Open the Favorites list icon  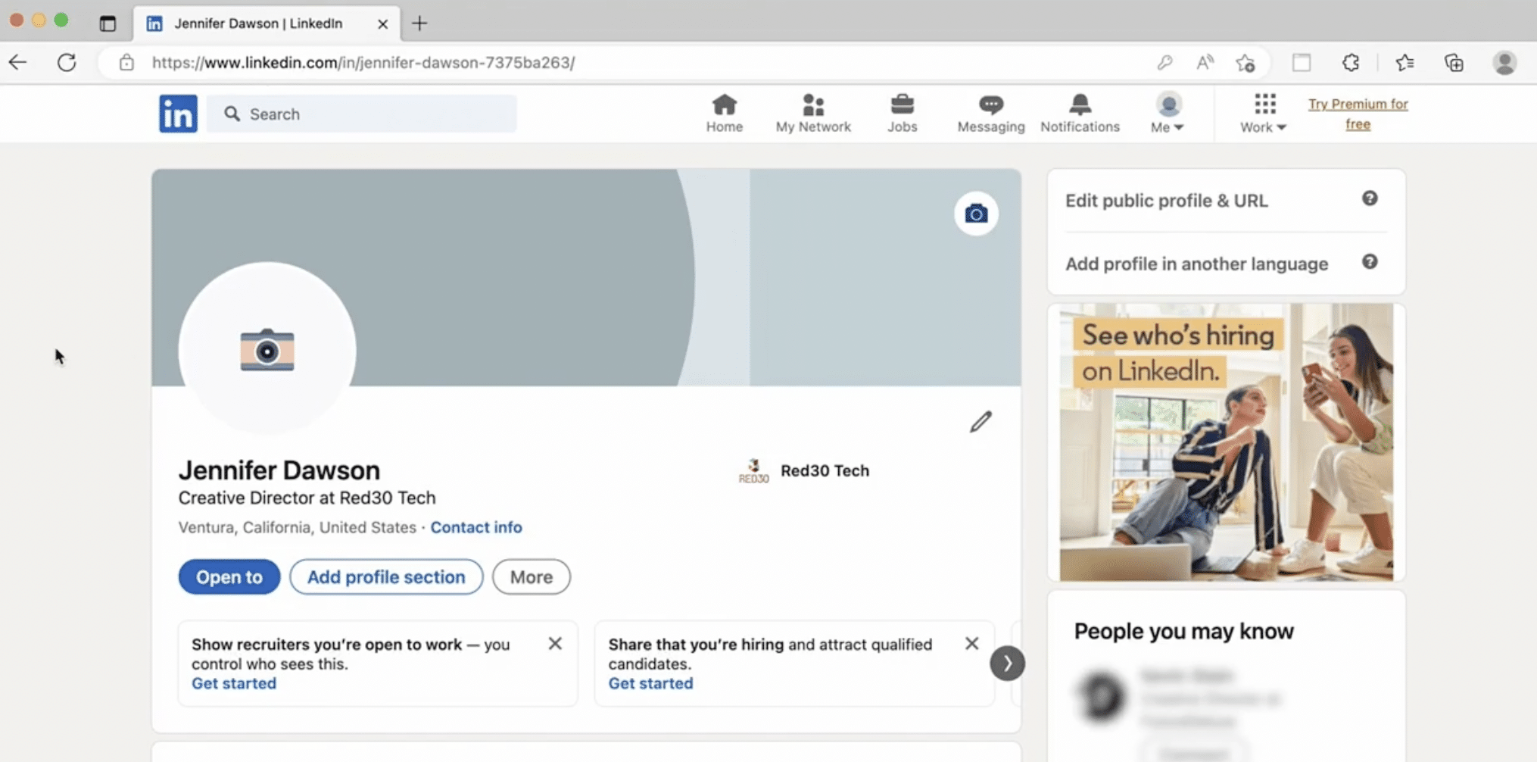(1404, 62)
